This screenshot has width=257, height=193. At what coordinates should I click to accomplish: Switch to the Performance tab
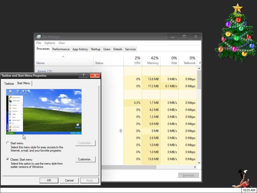pos(61,49)
